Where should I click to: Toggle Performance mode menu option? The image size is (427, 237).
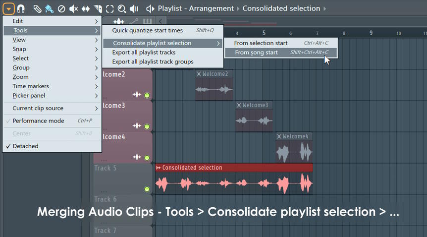pyautogui.click(x=38, y=121)
